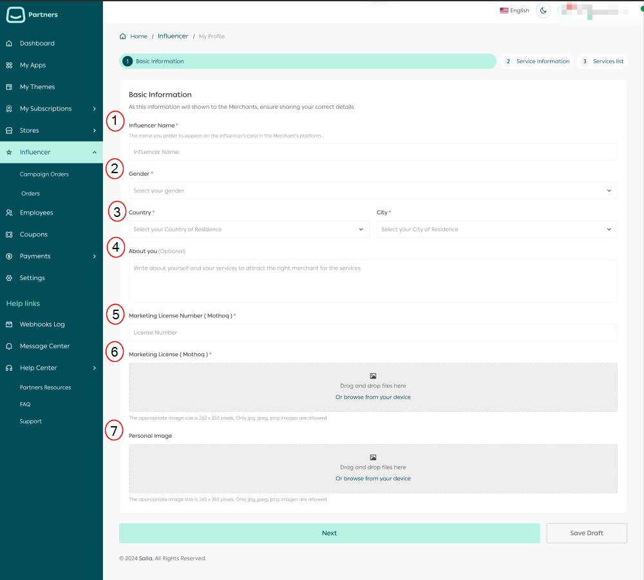Click the Home breadcrumb link

[138, 36]
